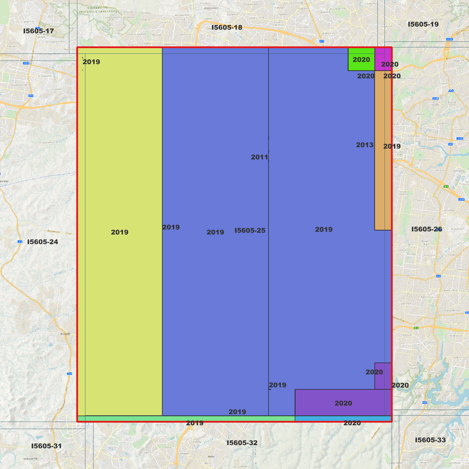Select the magenta 2020 corner region
469x469 pixels.
383,59
